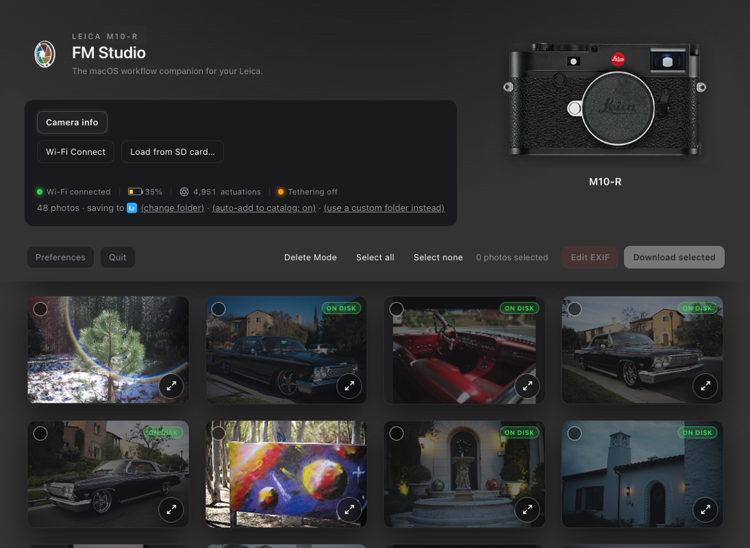750x548 pixels.
Task: Select the blue classic car photo circle
Action: pos(218,309)
